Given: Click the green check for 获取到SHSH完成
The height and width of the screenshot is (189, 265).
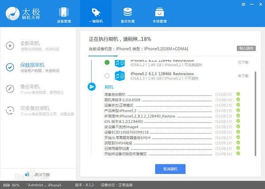Looking at the screenshot, I should click(x=238, y=143).
